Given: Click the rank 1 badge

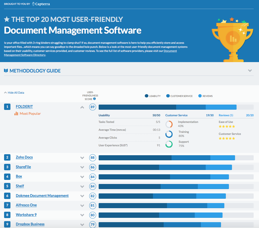Looking at the screenshot, I should [7, 107].
